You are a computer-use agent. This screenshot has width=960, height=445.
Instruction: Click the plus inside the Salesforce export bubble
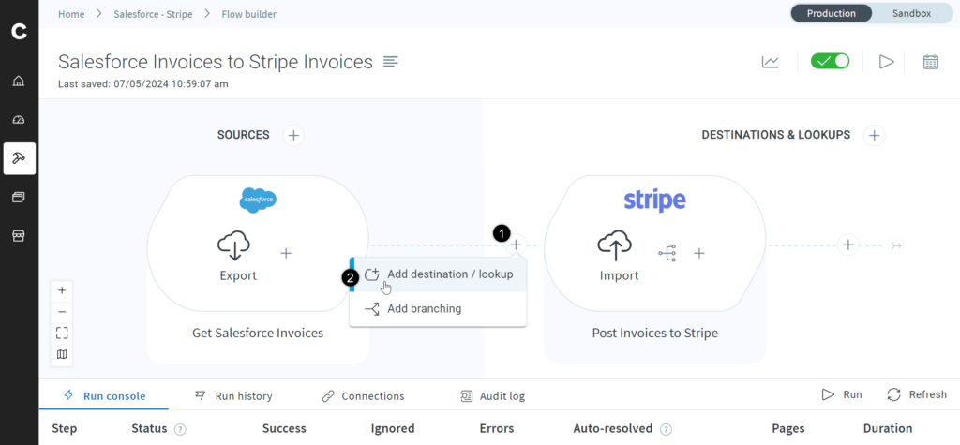tap(286, 253)
